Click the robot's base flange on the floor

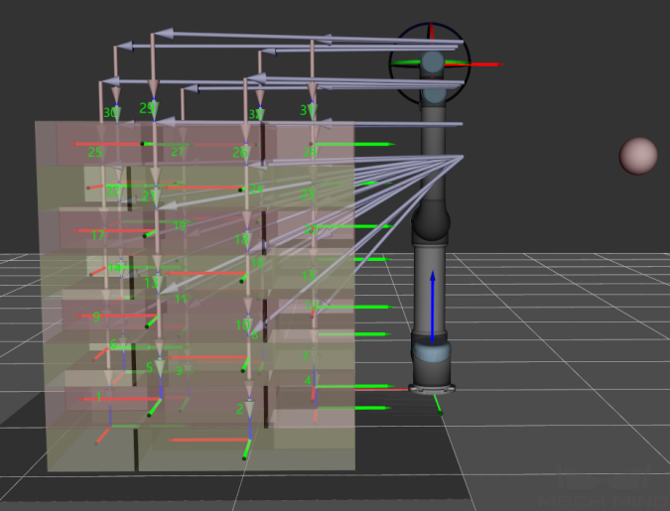(x=433, y=388)
